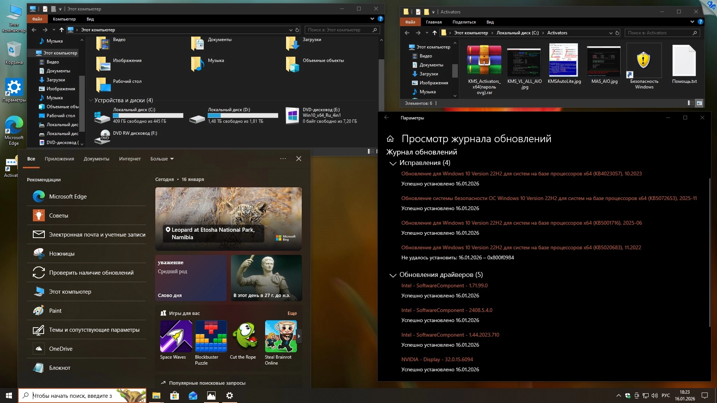Click refresh button in Этот компьютер address bar
The width and height of the screenshot is (717, 403).
click(297, 30)
